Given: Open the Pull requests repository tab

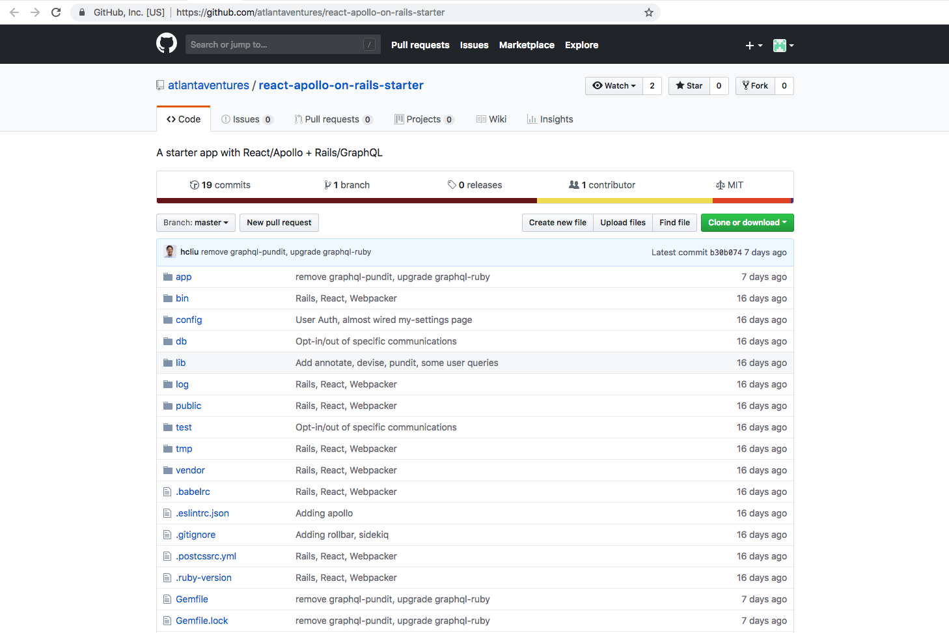Looking at the screenshot, I should [x=332, y=119].
